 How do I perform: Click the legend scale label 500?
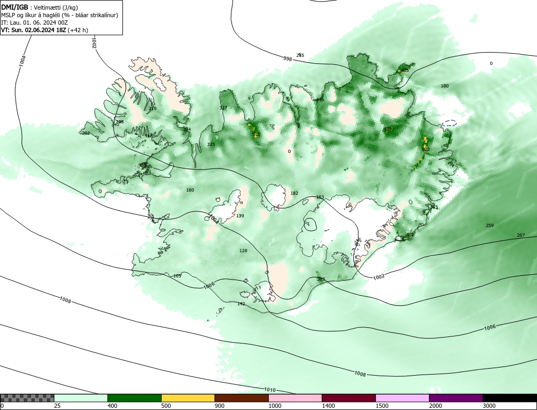pos(166,406)
